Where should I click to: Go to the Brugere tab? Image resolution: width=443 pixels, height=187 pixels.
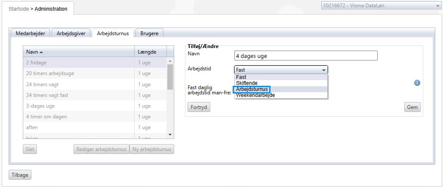coord(149,33)
